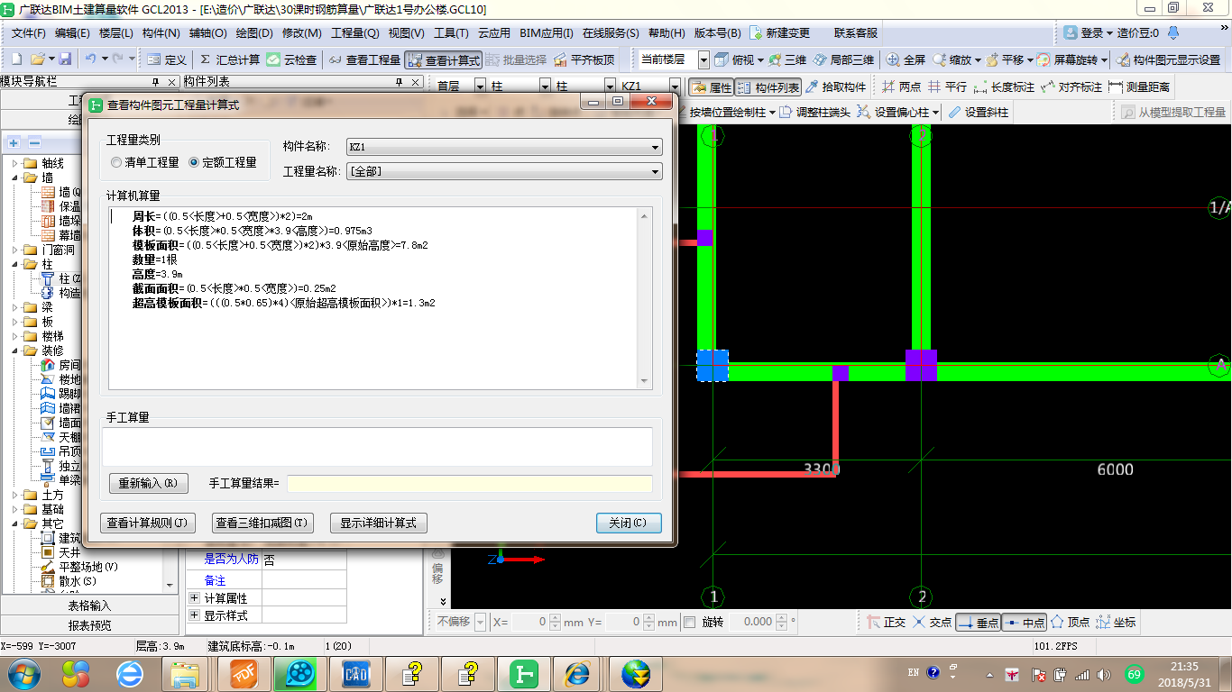1232x692 pixels.
Task: Select 定额工程量 radio button
Action: click(x=222, y=163)
